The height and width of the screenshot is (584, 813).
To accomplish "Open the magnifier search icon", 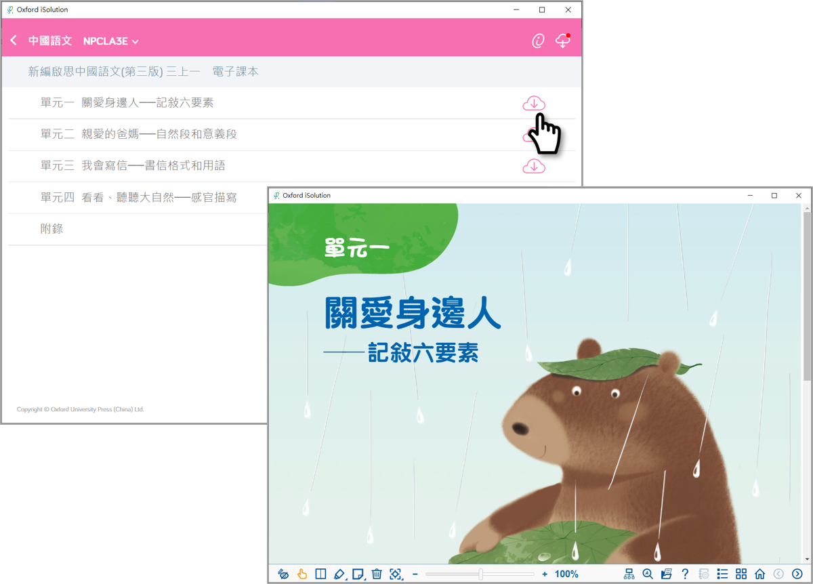I will coord(648,574).
